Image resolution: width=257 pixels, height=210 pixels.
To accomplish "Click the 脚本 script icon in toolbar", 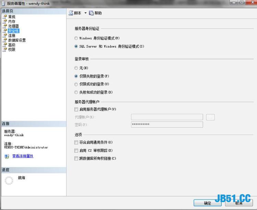I will coord(71,13).
